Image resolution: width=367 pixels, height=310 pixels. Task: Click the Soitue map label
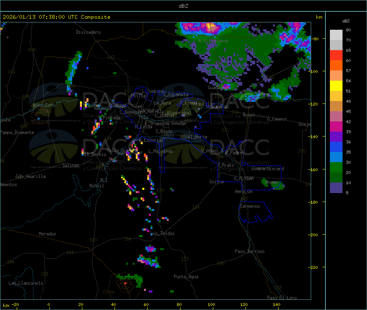coord(217,182)
